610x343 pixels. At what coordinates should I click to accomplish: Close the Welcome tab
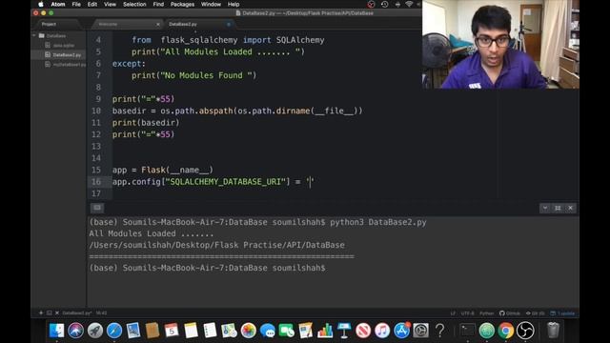157,24
